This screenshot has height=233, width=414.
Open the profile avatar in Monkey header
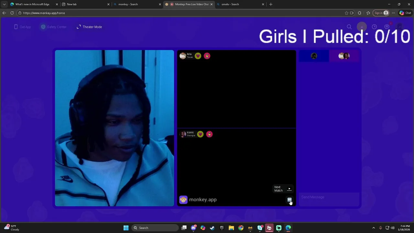(x=399, y=27)
